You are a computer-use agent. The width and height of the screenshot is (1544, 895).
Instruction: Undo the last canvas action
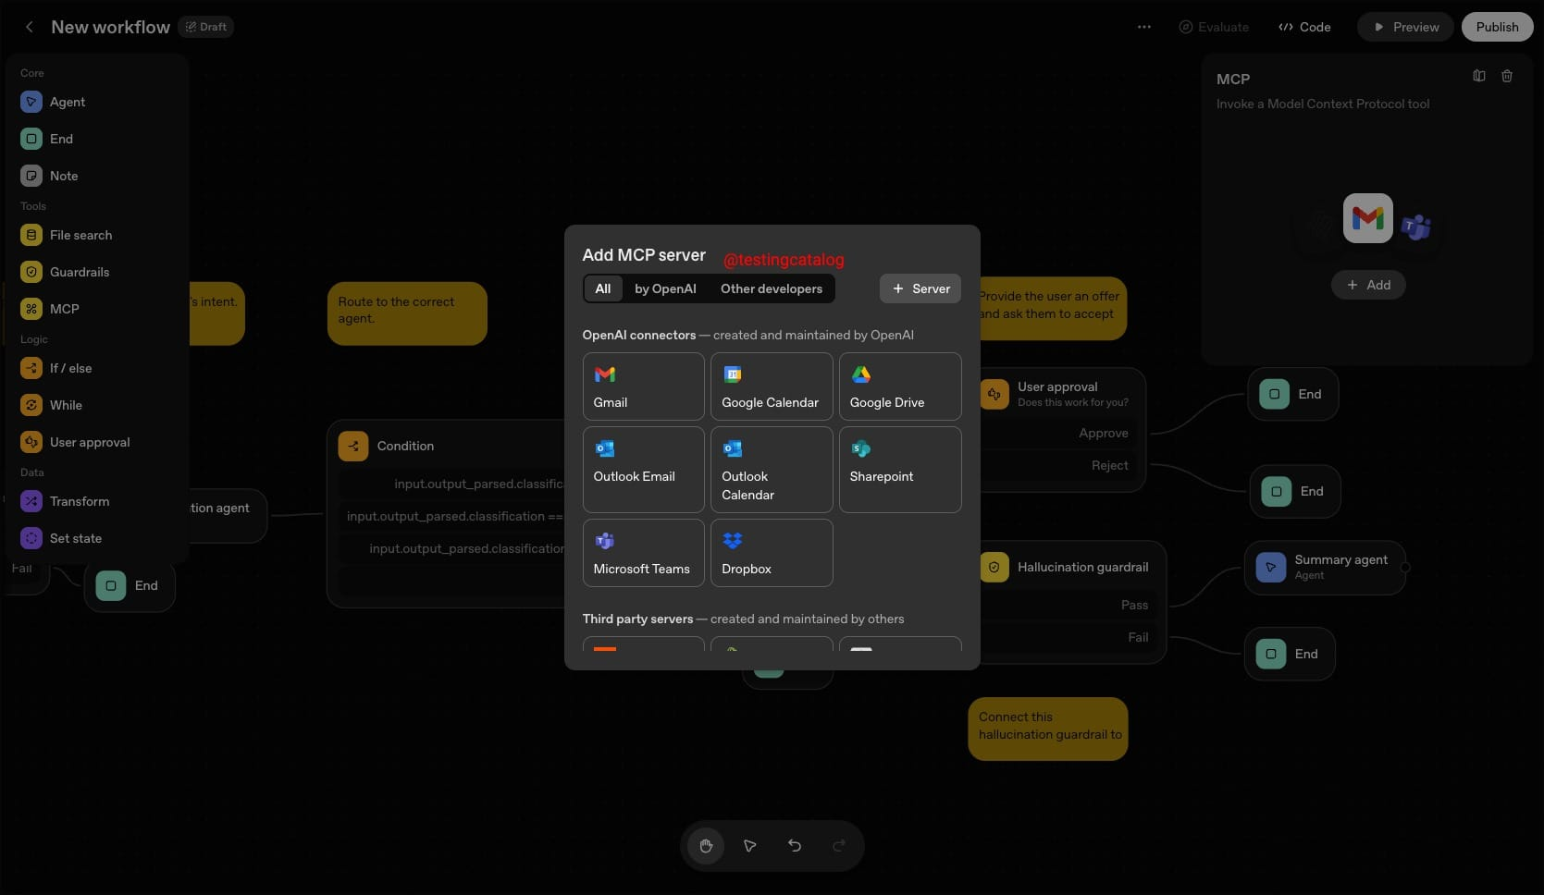(795, 846)
